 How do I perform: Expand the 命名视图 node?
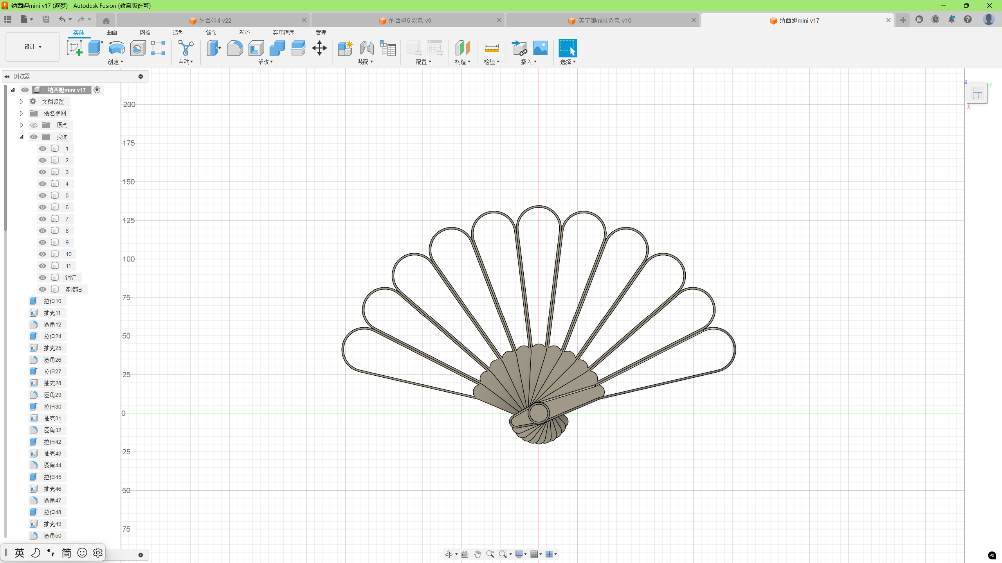tap(22, 113)
